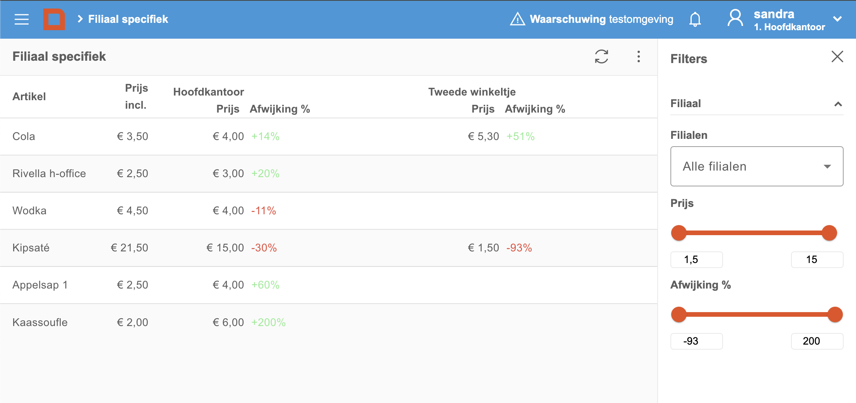Expand the sandra account dropdown arrow

pos(837,19)
